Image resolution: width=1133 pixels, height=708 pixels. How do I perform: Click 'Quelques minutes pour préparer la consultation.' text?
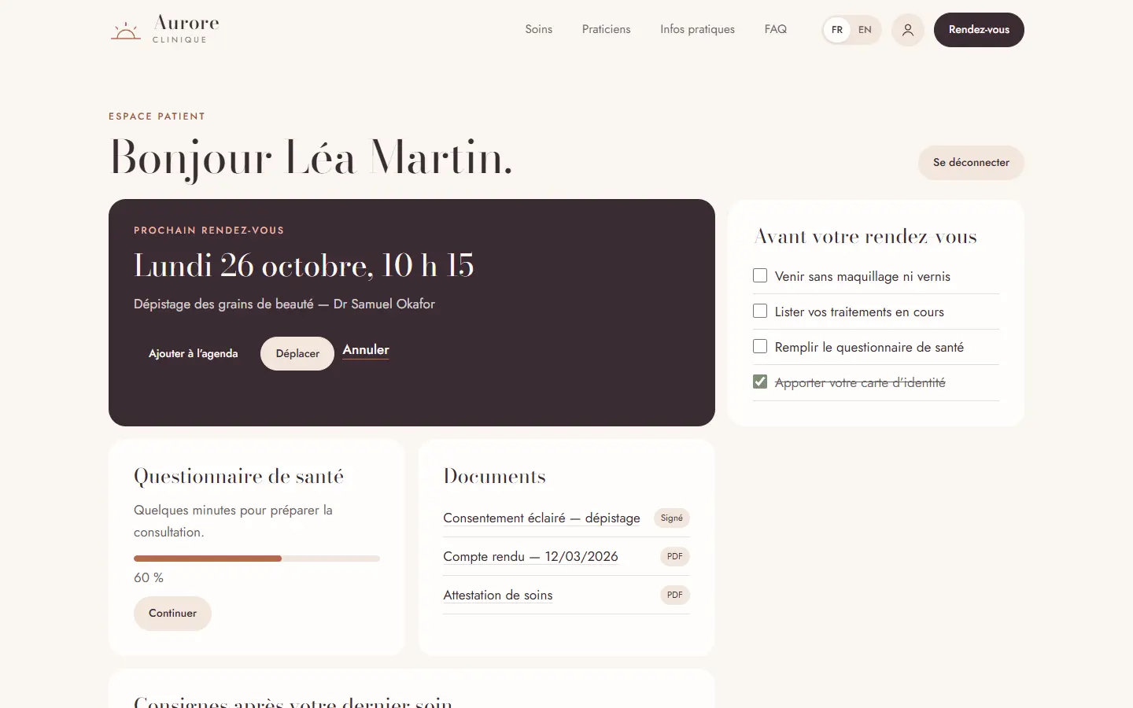(x=233, y=522)
